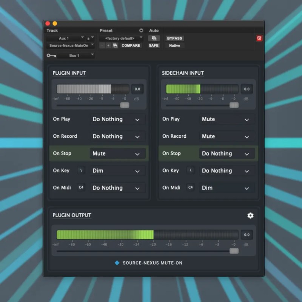This screenshot has width=302, height=302.
Task: Click the Plugin Output level meter
Action: pyautogui.click(x=148, y=235)
